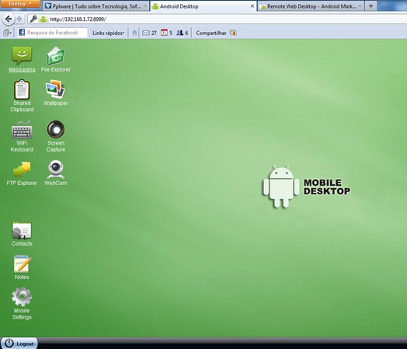Click the Android site icon beside the URL
The width and height of the screenshot is (407, 349).
(x=43, y=19)
